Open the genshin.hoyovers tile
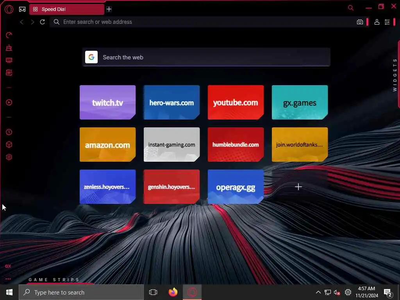This screenshot has height=300, width=400. (x=172, y=187)
